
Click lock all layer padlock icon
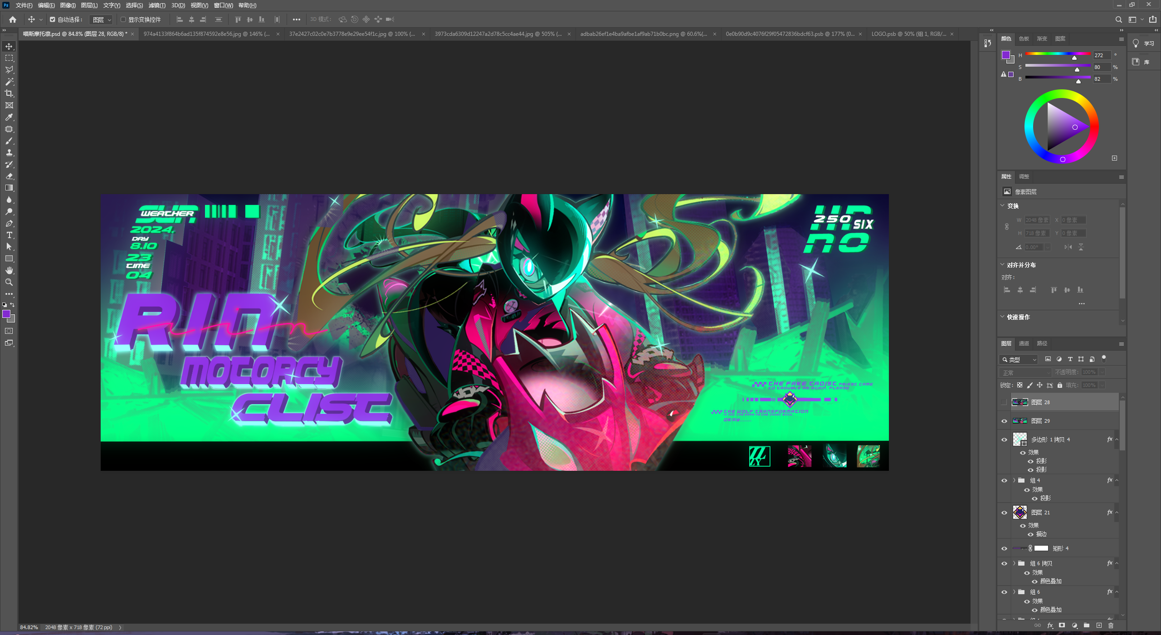(x=1060, y=385)
